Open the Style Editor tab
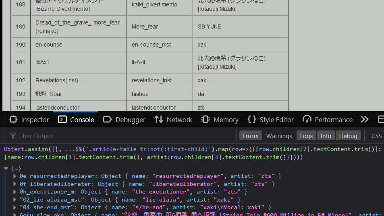This screenshot has width=384, height=216. coord(271,120)
